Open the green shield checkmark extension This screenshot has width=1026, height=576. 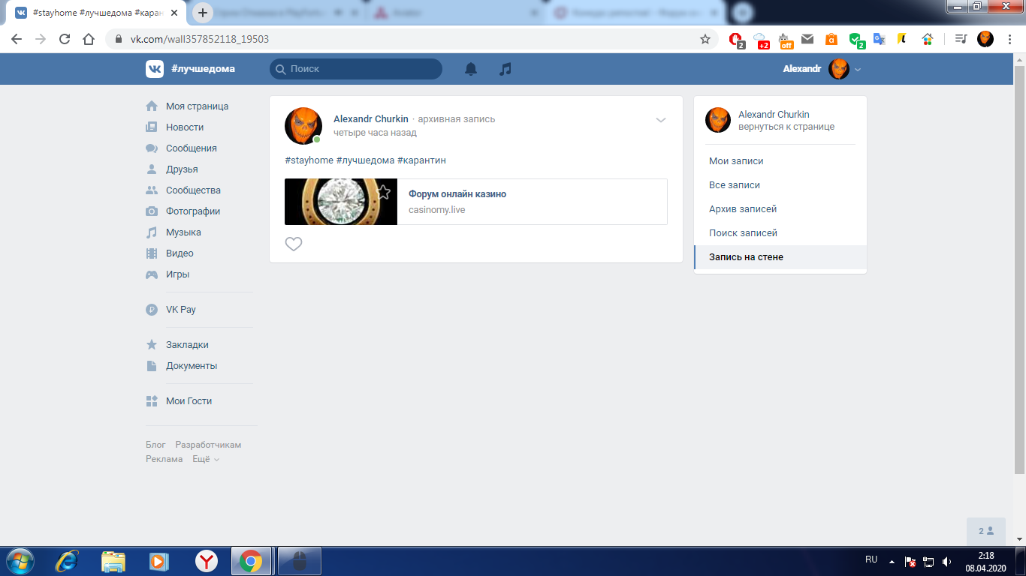pos(856,40)
